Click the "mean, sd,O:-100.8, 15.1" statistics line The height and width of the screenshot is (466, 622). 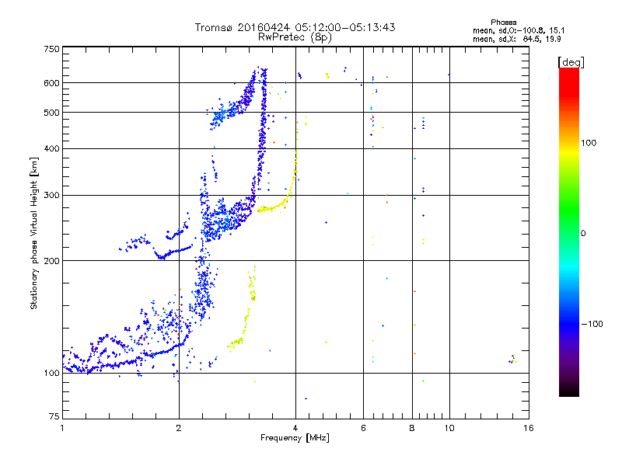tap(519, 30)
